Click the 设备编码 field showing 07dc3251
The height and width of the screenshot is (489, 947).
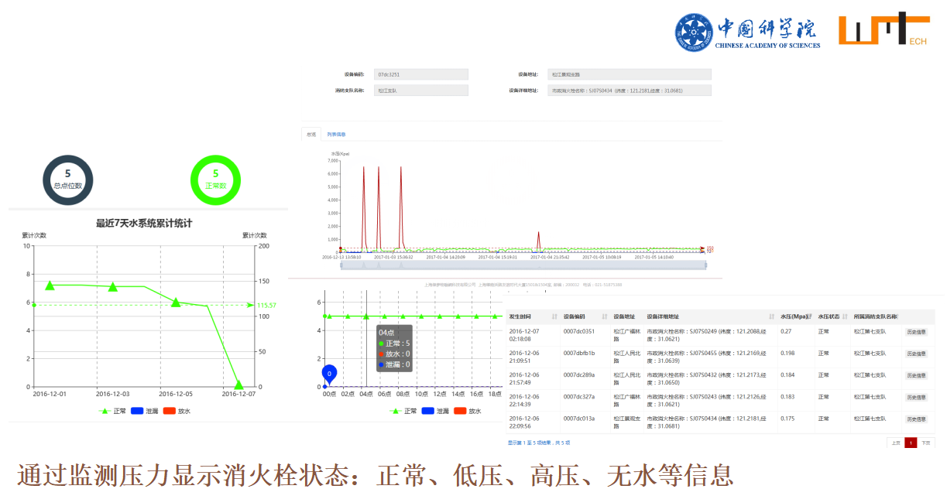tap(420, 75)
